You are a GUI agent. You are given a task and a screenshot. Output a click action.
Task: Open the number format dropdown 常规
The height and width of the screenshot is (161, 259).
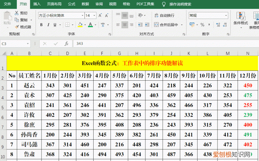[x=226, y=16]
